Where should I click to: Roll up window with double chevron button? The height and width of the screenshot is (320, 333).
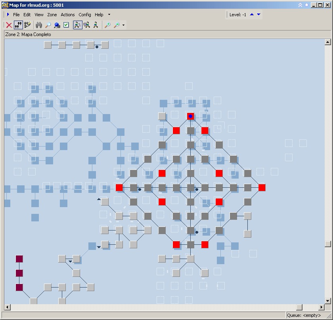[x=300, y=5]
